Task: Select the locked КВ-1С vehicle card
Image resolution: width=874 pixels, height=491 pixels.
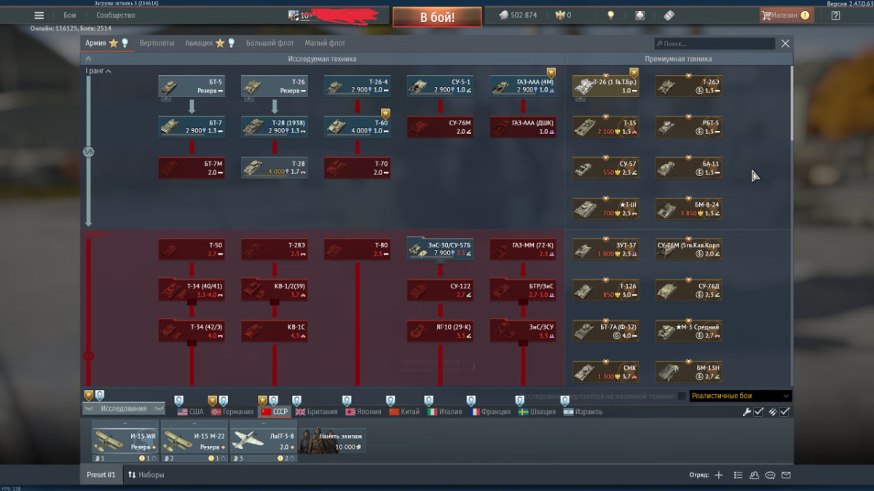Action: coord(275,331)
